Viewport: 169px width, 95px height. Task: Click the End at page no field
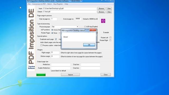click(78, 19)
